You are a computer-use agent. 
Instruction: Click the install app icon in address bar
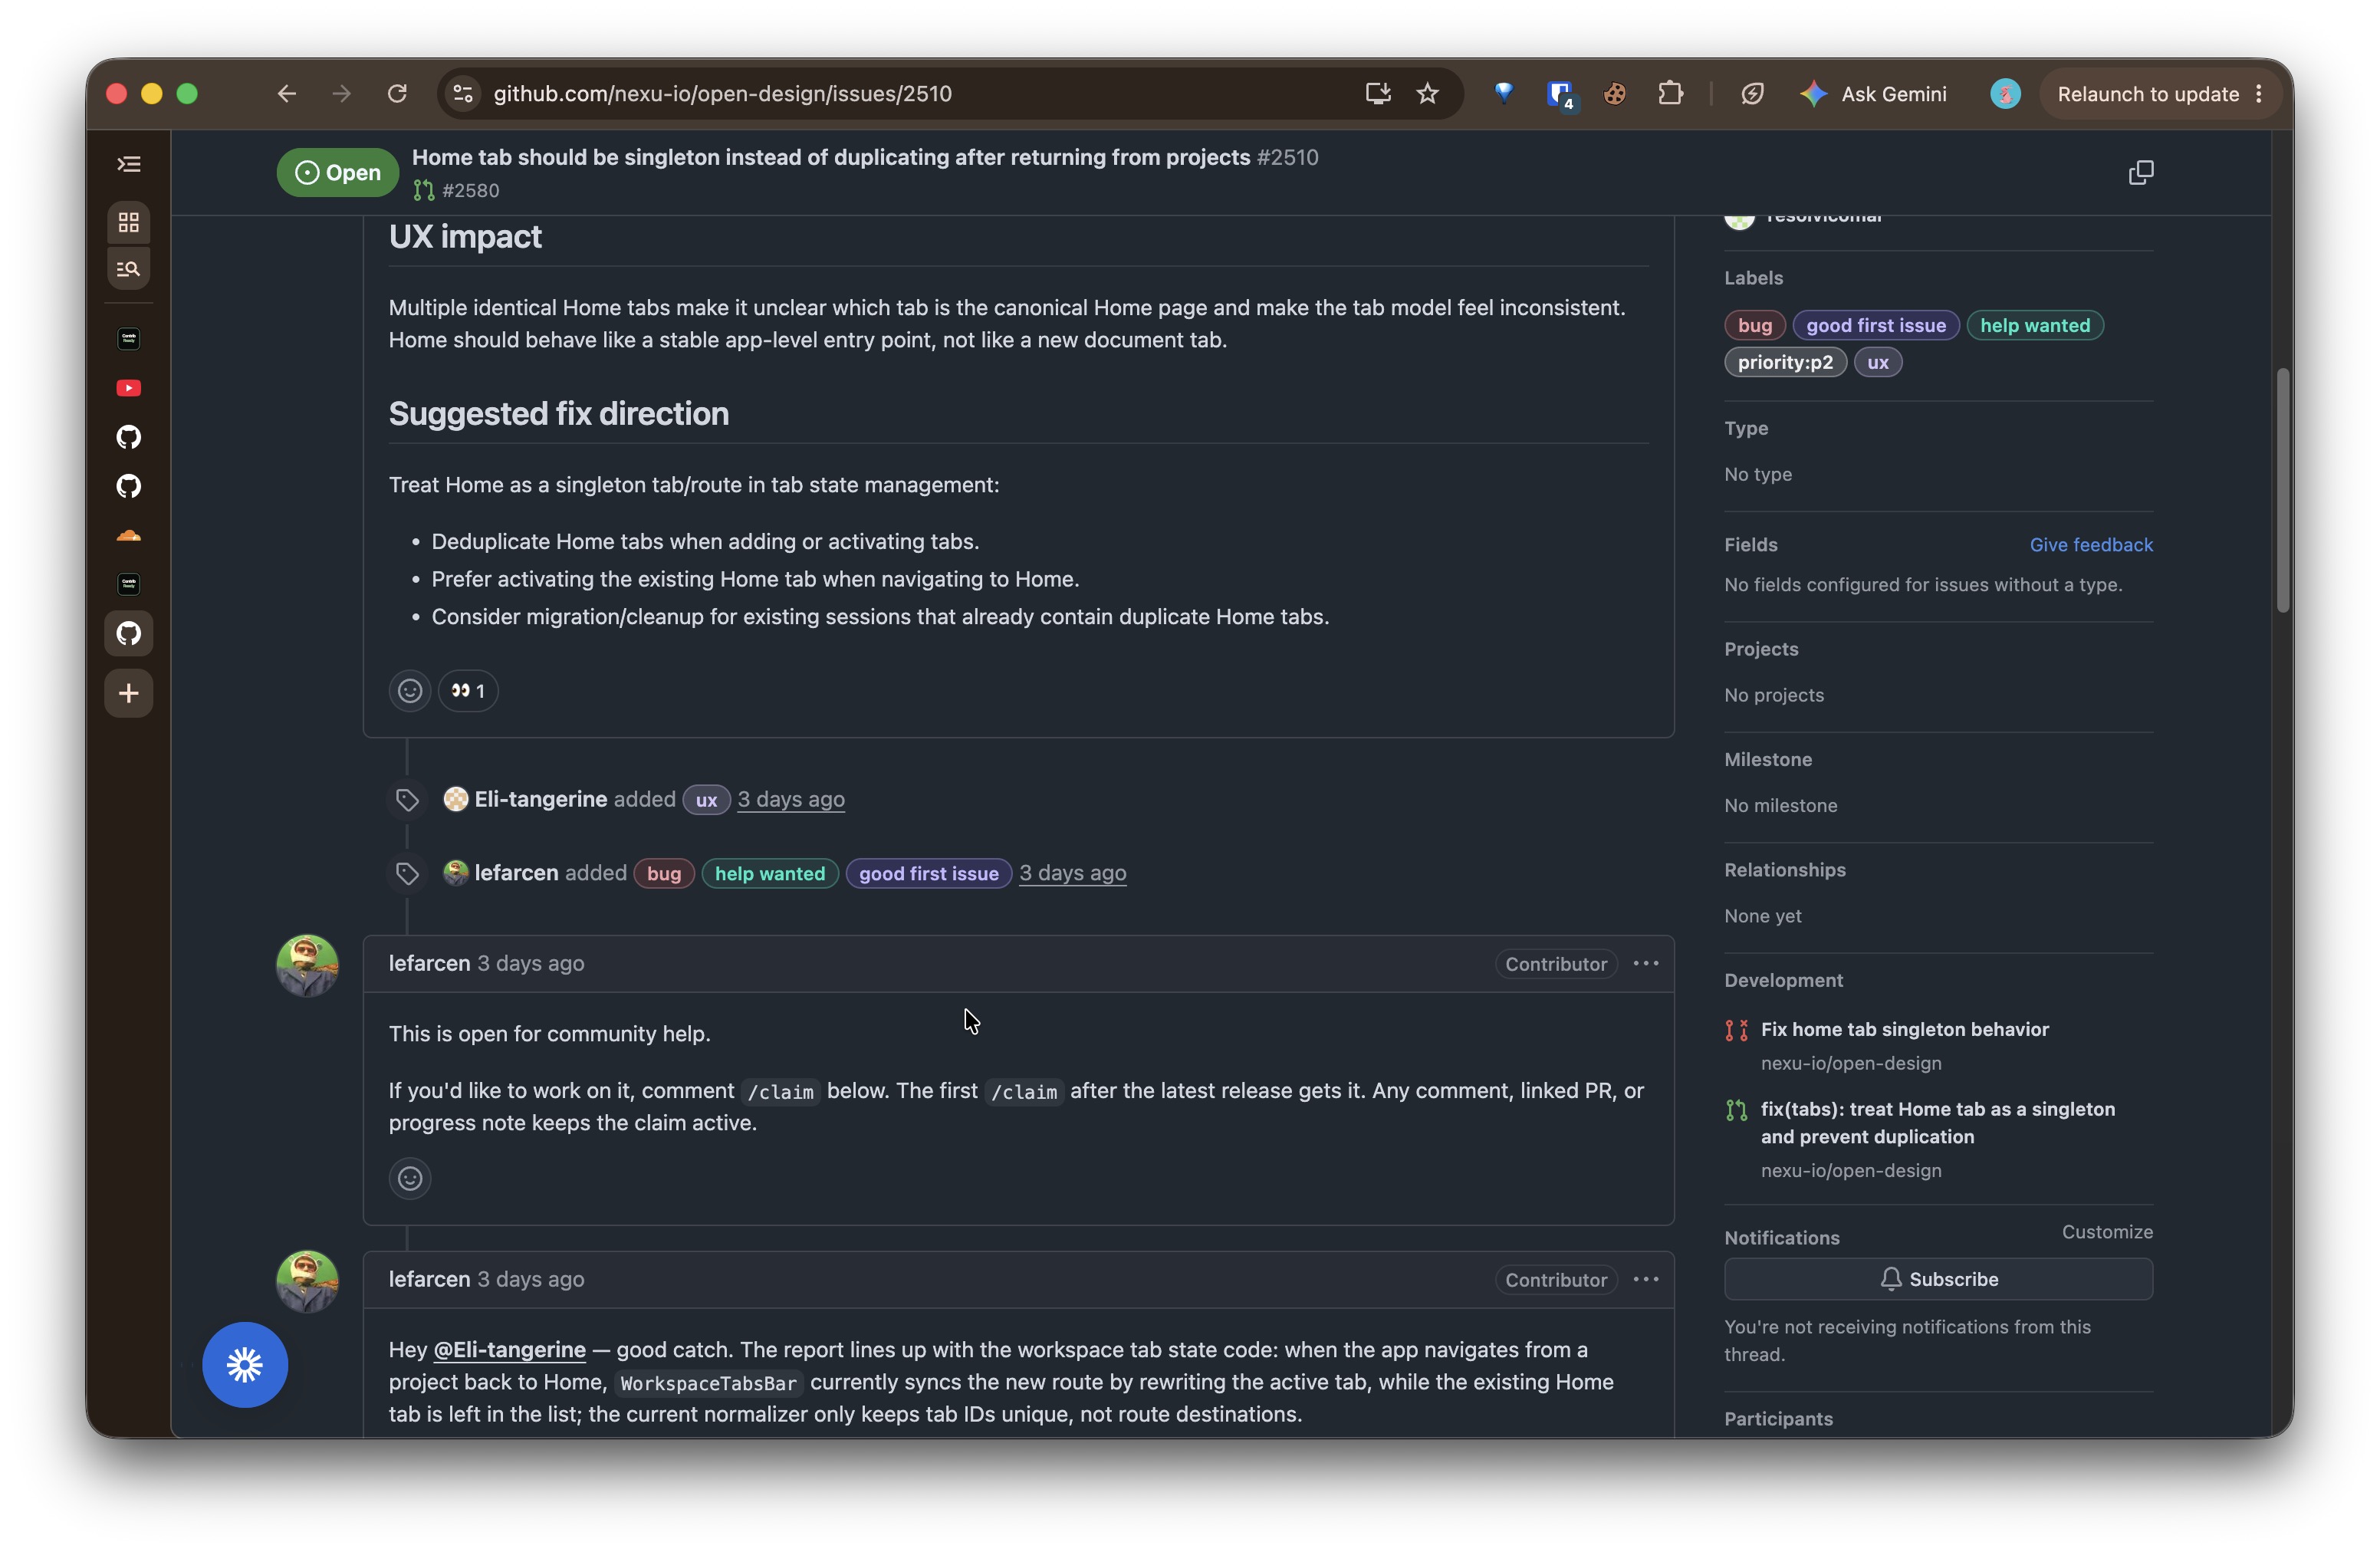click(1378, 94)
